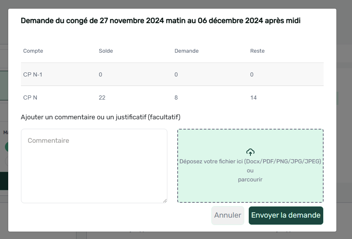Click the Demande du congé dialog title
The width and height of the screenshot is (352, 239).
[160, 21]
